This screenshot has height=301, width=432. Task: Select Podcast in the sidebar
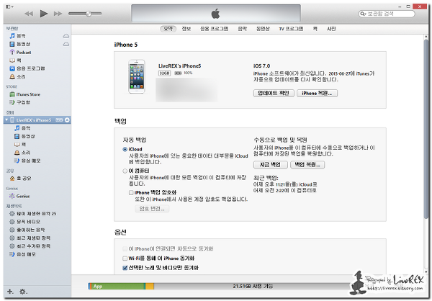coord(20,52)
